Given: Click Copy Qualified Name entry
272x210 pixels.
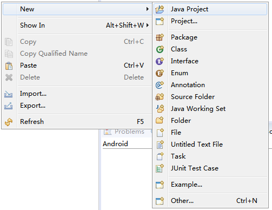Looking at the screenshot, I should click(x=77, y=54).
